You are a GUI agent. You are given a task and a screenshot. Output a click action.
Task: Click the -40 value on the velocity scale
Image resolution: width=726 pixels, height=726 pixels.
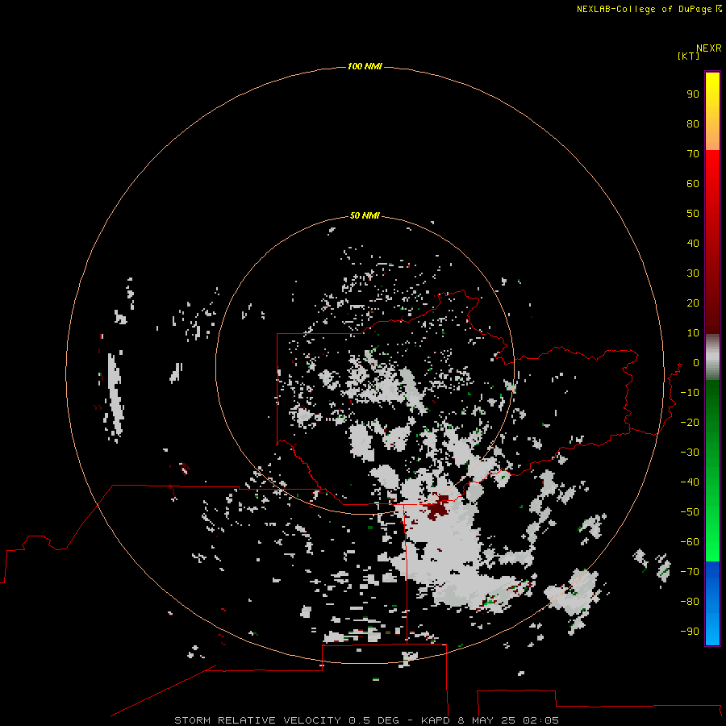[690, 482]
